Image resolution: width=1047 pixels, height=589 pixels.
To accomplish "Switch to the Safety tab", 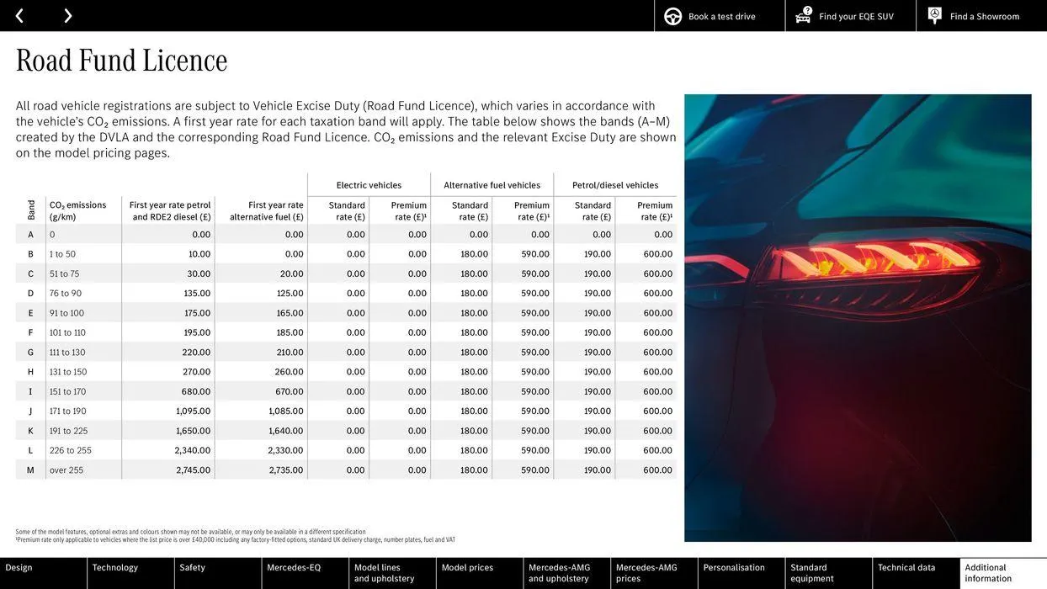I will [x=218, y=573].
